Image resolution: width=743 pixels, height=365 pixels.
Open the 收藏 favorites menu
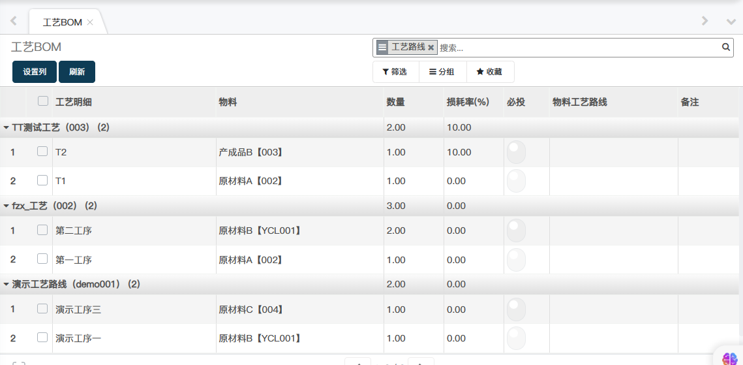(489, 72)
